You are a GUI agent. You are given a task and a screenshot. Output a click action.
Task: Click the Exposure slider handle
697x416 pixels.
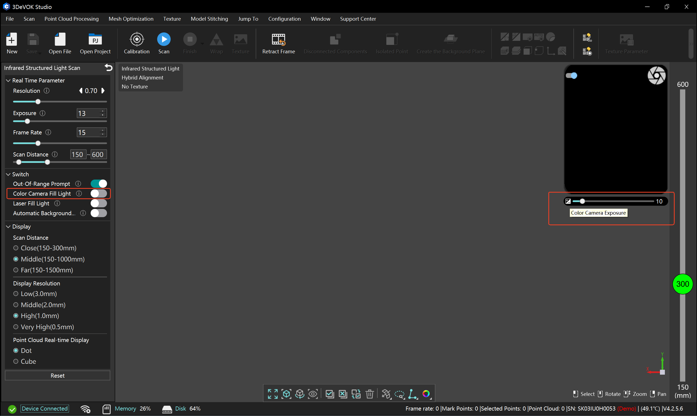click(x=27, y=121)
